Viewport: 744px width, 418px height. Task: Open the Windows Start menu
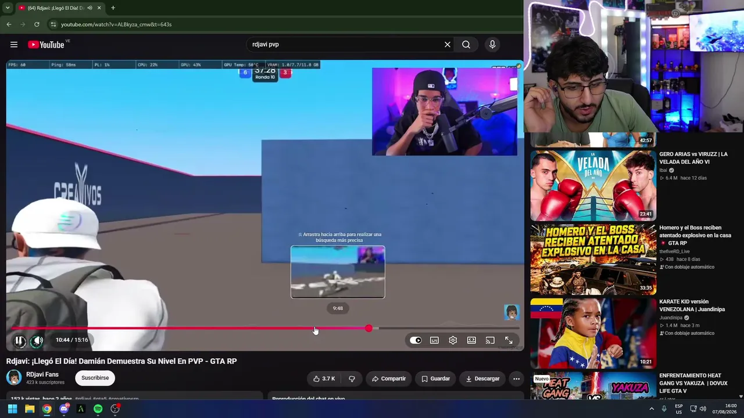(x=12, y=409)
